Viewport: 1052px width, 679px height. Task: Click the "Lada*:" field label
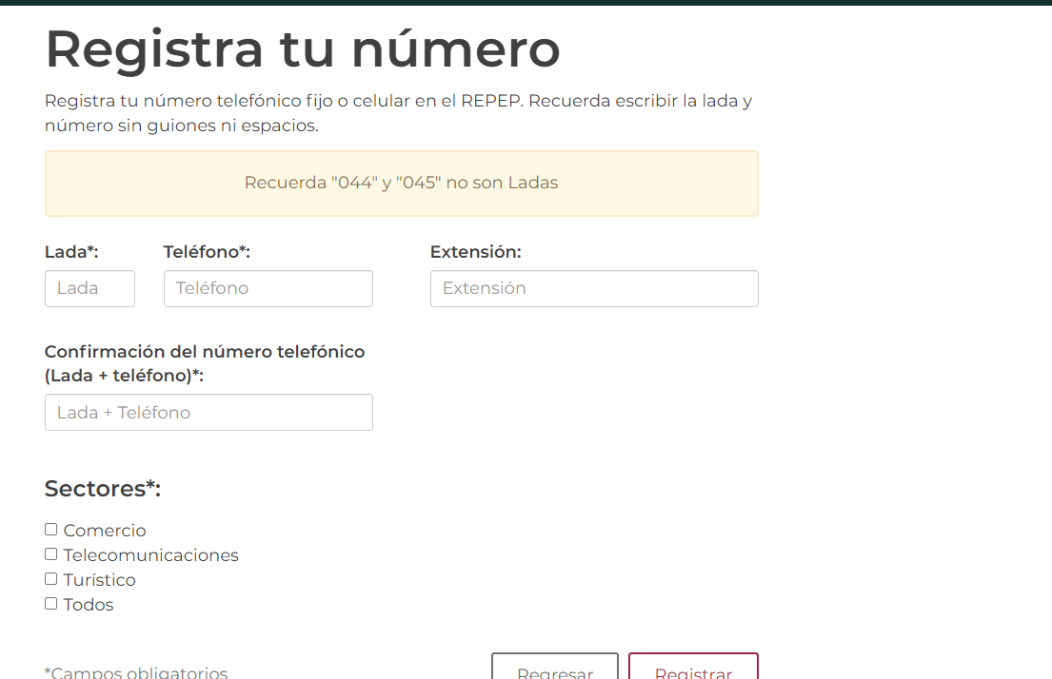71,252
